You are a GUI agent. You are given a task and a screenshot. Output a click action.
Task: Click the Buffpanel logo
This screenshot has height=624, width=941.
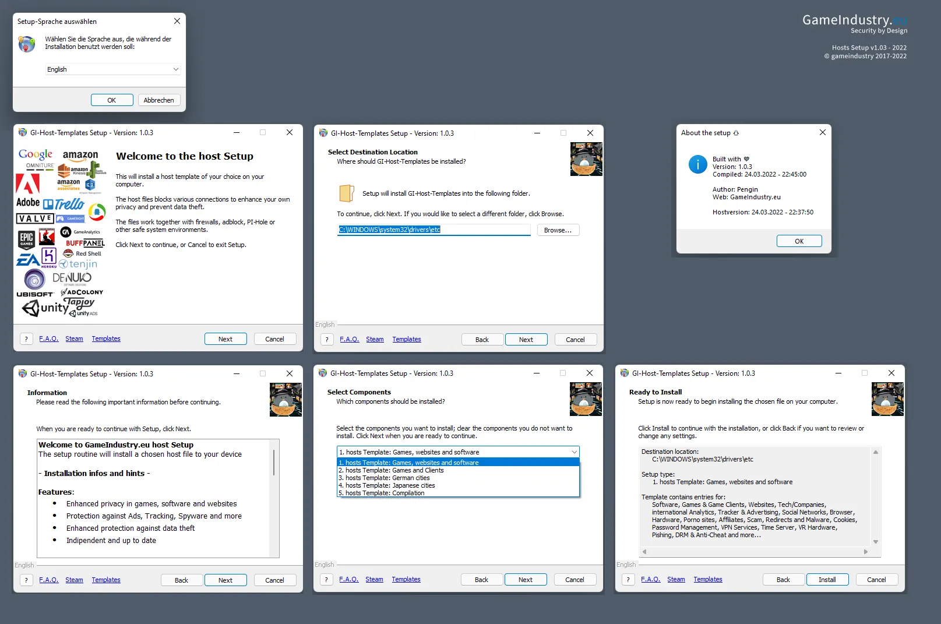coord(85,243)
